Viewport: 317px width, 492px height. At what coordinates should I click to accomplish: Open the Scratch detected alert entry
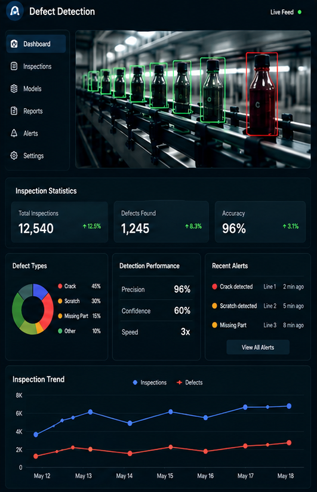point(258,306)
